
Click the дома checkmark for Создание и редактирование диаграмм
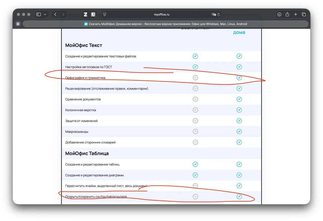(x=239, y=175)
